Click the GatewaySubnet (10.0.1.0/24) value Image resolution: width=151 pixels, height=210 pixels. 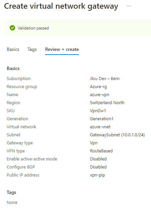[x=117, y=135]
